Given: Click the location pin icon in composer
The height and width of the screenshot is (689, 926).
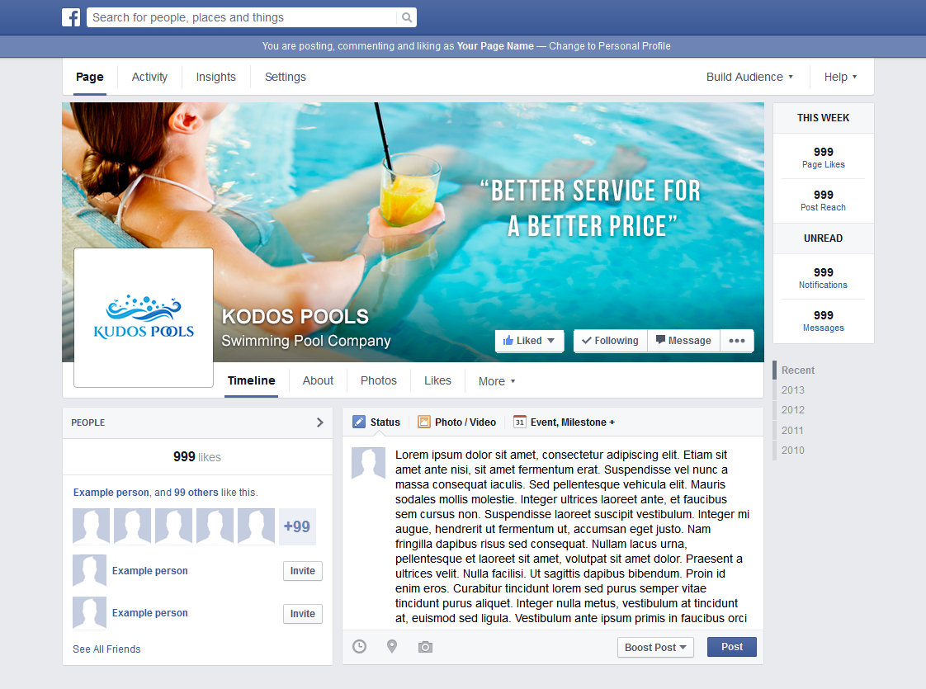Looking at the screenshot, I should click(392, 647).
